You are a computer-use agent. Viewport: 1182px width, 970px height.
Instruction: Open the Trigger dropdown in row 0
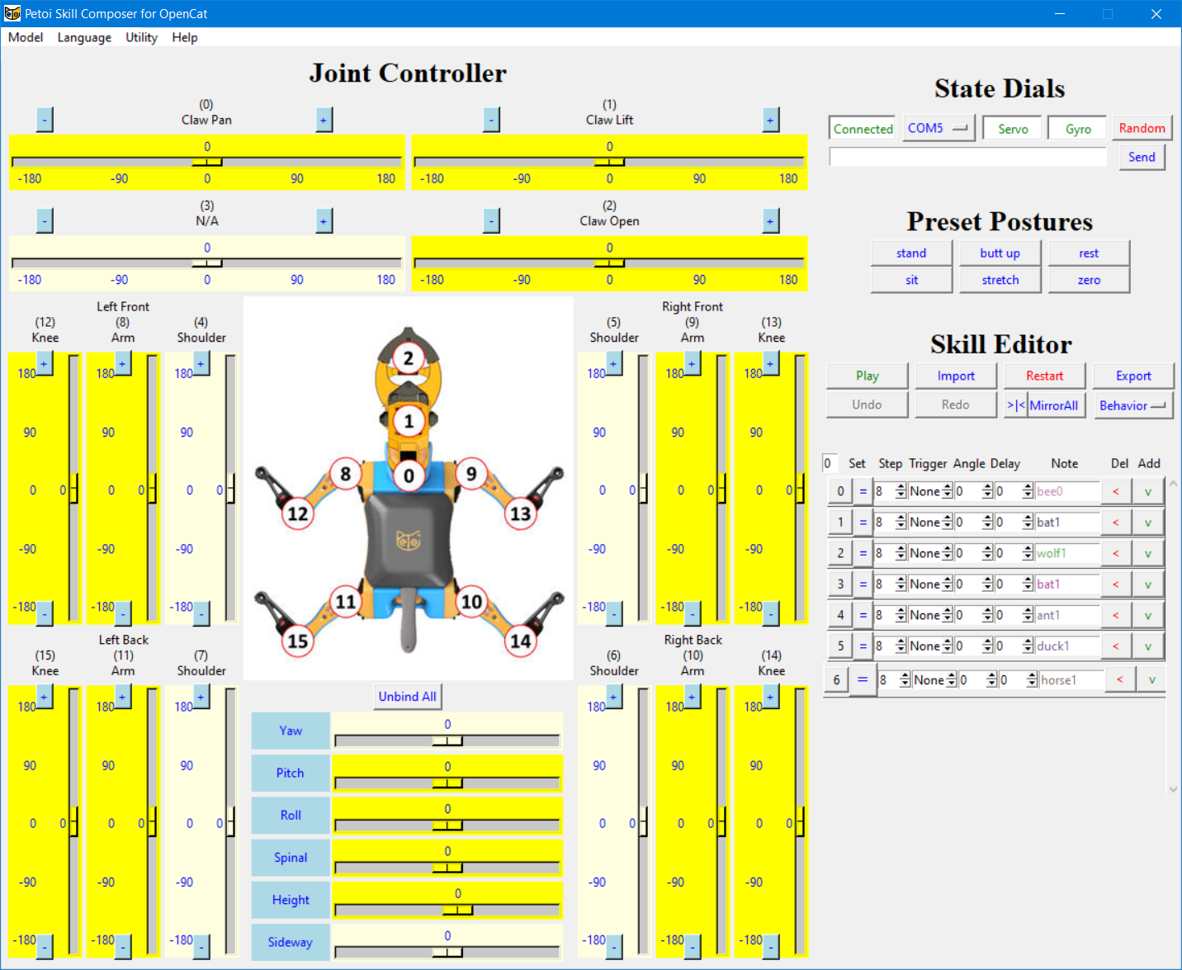929,491
